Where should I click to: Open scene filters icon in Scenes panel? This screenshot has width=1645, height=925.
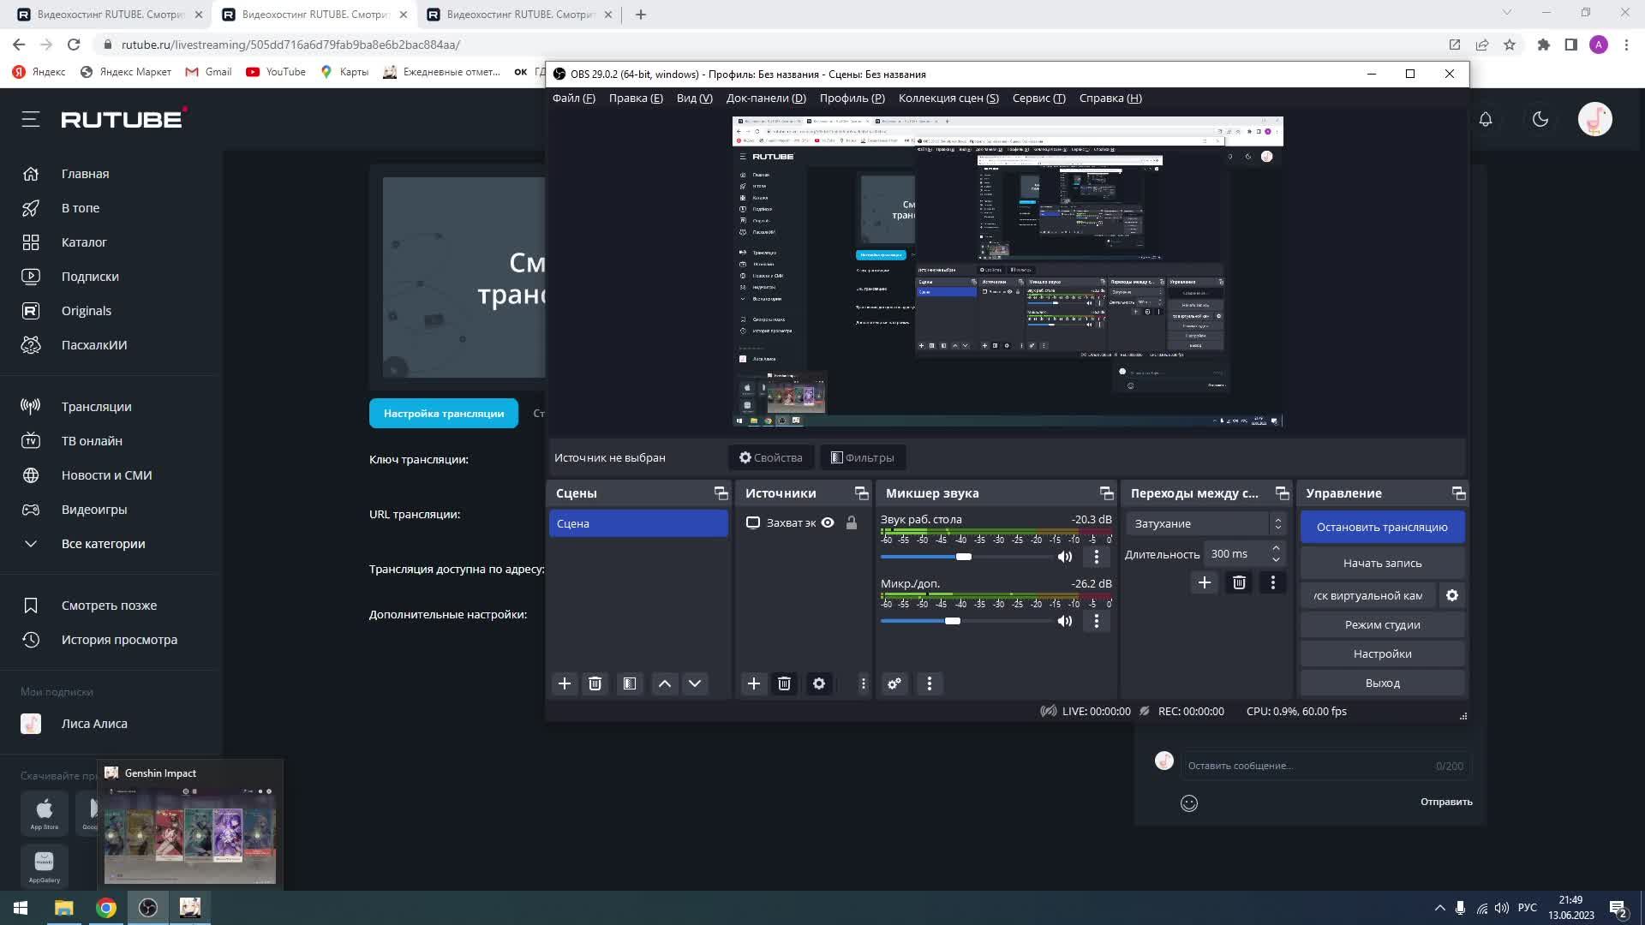[x=630, y=683]
